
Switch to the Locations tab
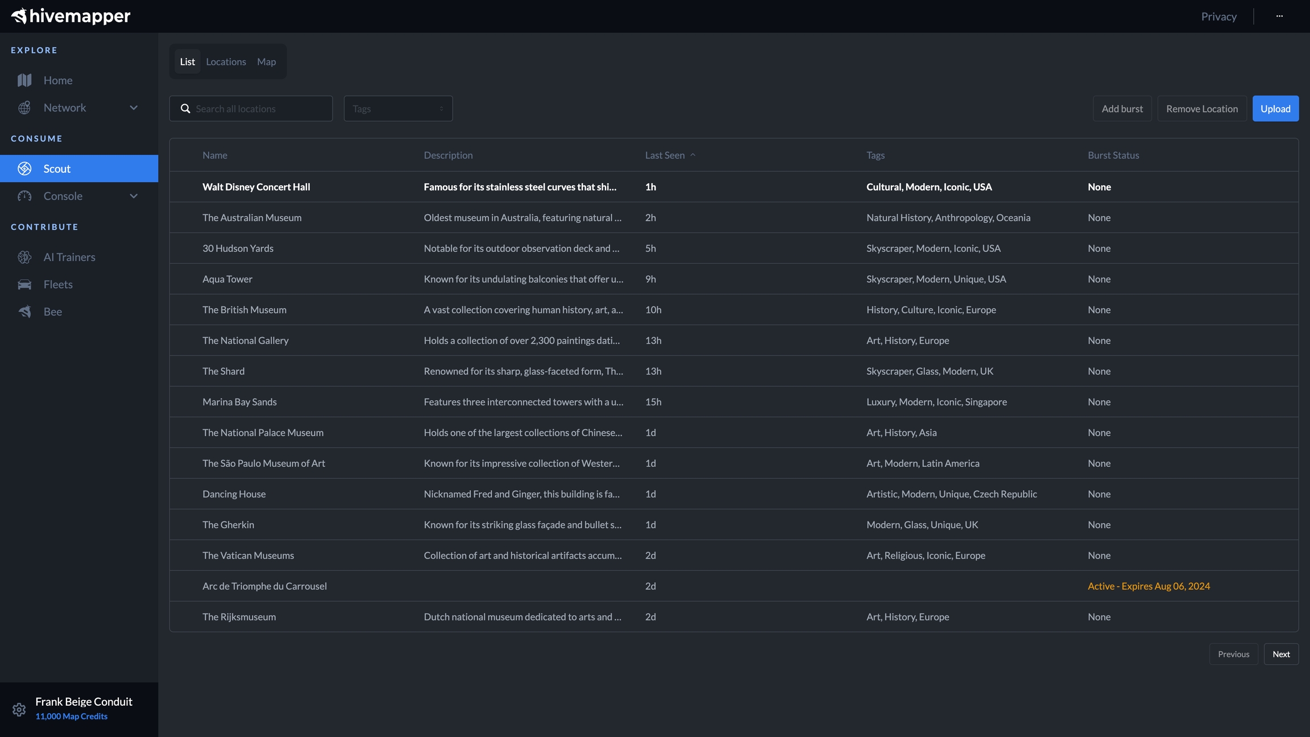226,61
